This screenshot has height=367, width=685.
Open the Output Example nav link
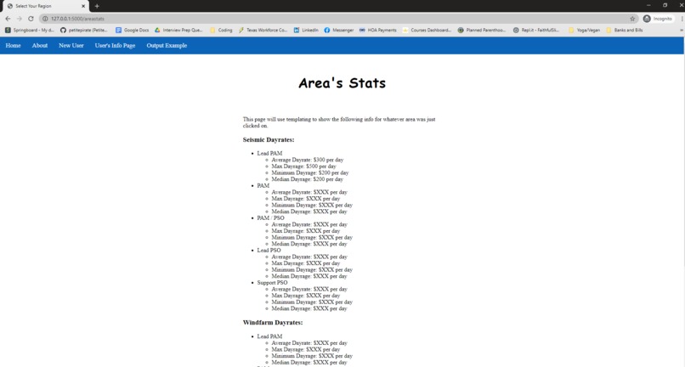[167, 45]
